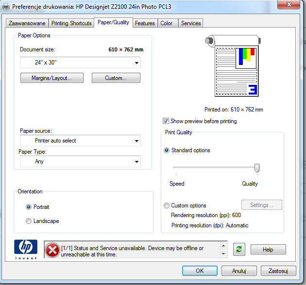Click 'Printing resolution (dpi): Automatic' text
This screenshot has height=285, width=306.
(210, 225)
